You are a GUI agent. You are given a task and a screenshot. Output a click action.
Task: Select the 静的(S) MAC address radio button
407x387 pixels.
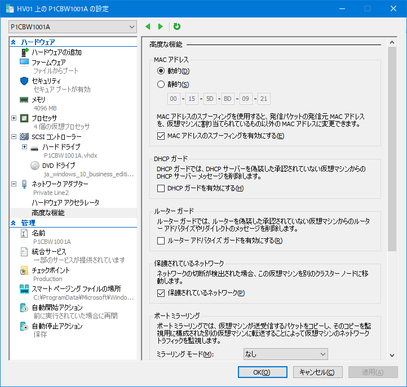(x=161, y=84)
